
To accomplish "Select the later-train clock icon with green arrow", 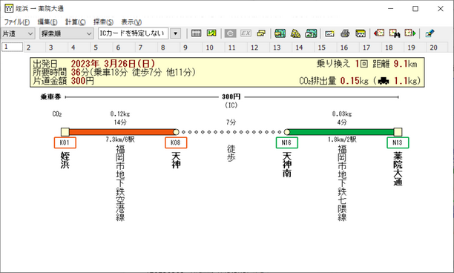I will click(410, 33).
